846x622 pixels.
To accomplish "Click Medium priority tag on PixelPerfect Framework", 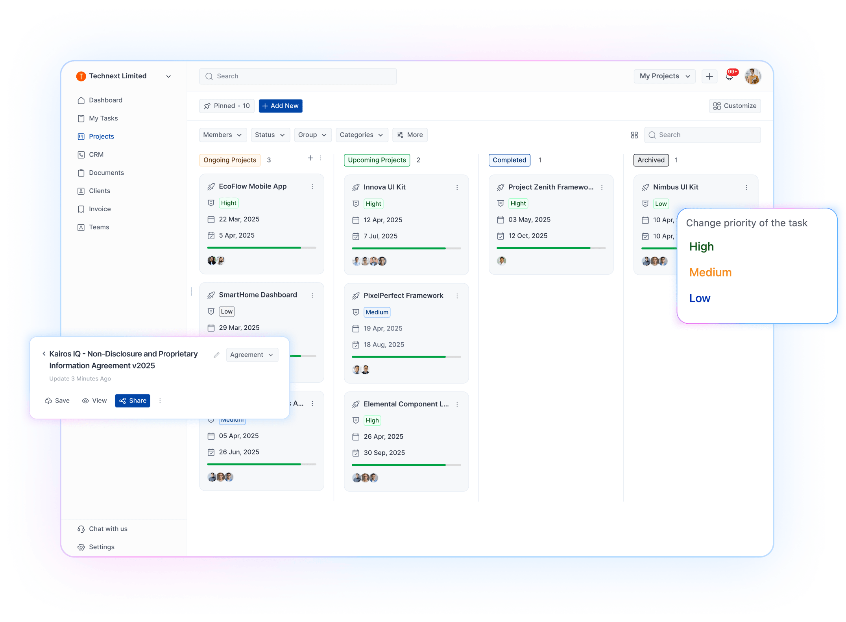I will point(377,312).
